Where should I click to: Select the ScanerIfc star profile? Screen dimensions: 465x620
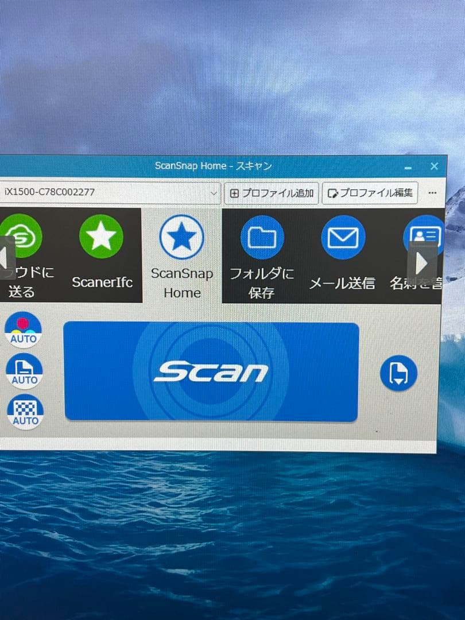(102, 235)
